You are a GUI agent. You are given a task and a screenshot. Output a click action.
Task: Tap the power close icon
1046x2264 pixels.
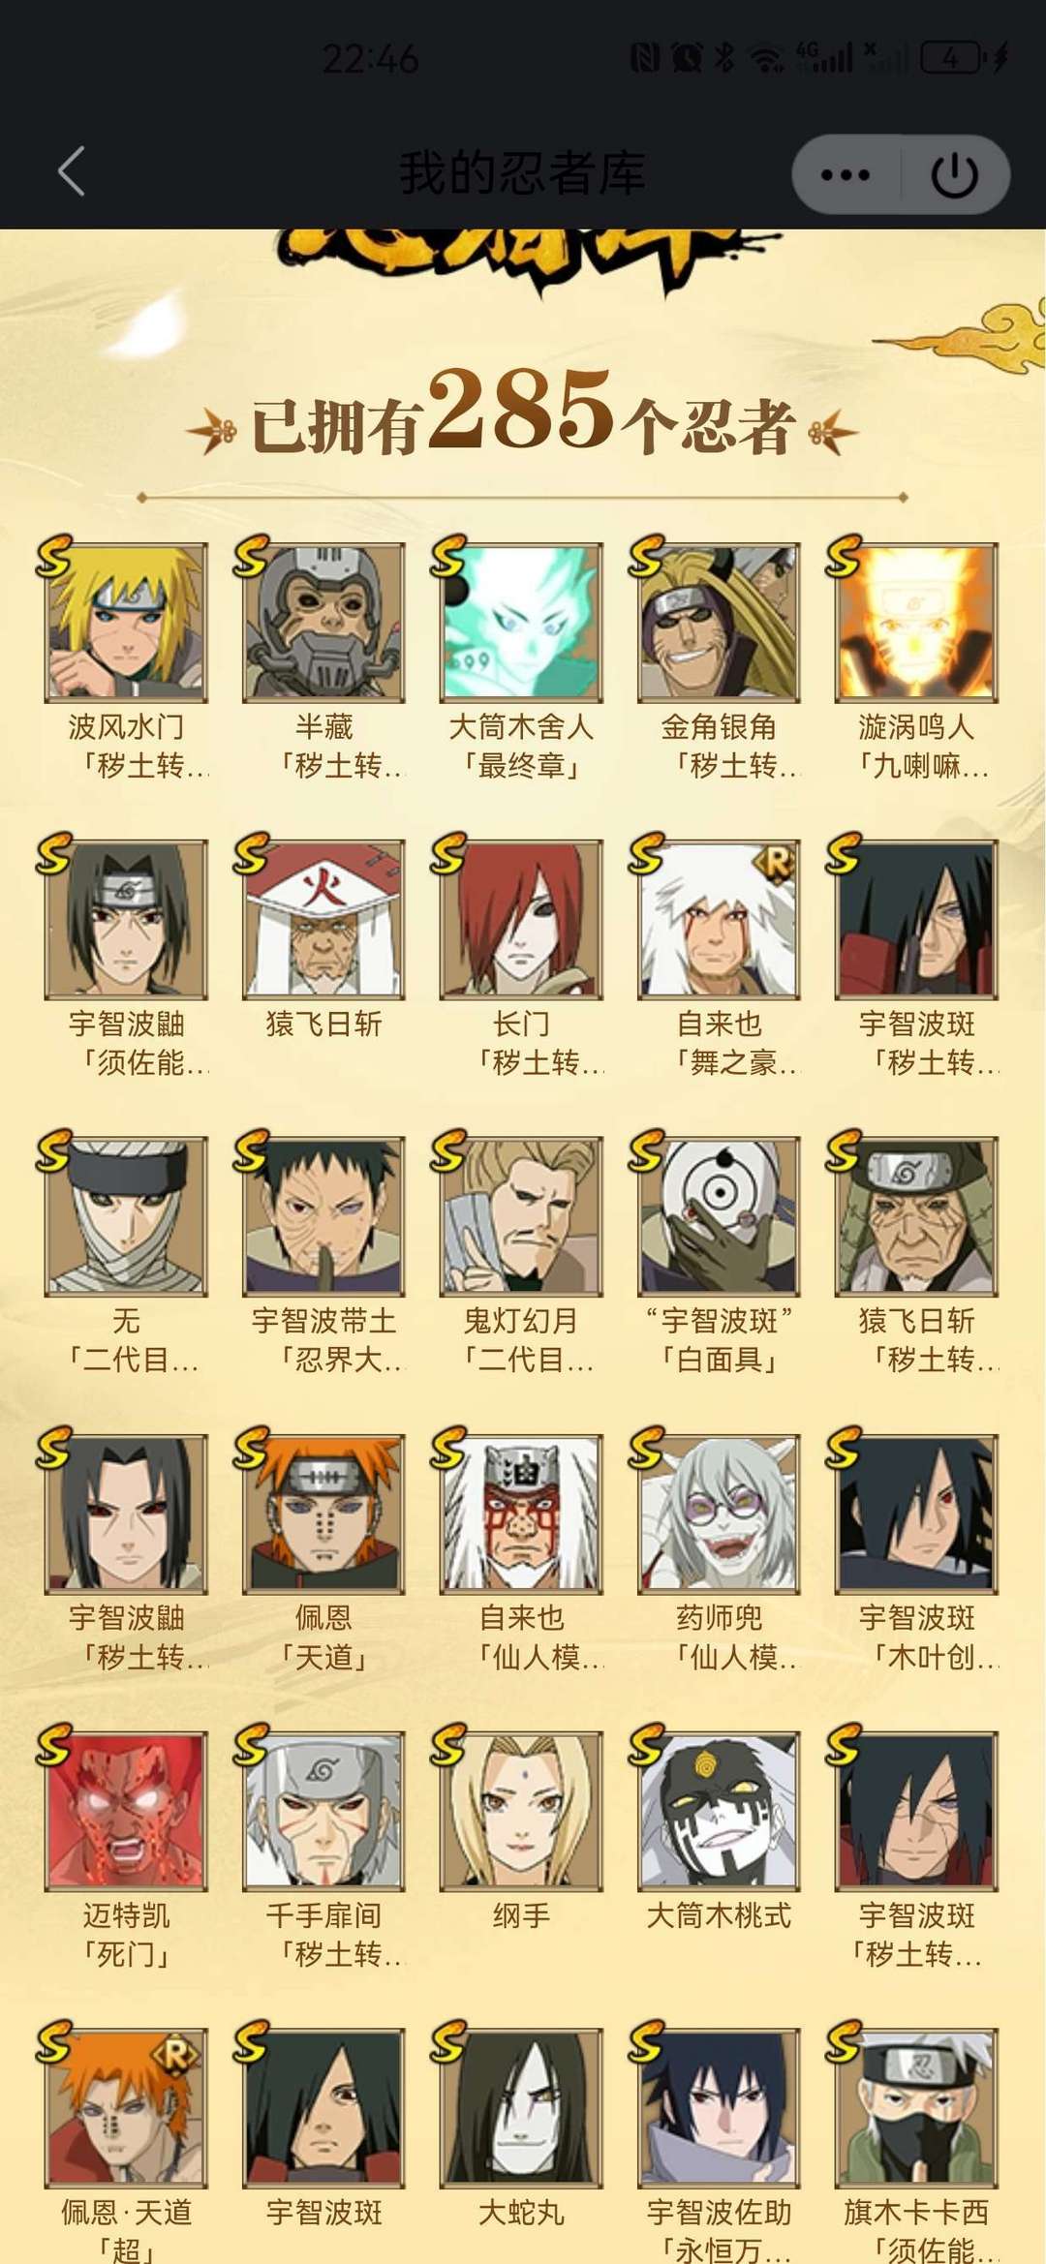point(954,175)
